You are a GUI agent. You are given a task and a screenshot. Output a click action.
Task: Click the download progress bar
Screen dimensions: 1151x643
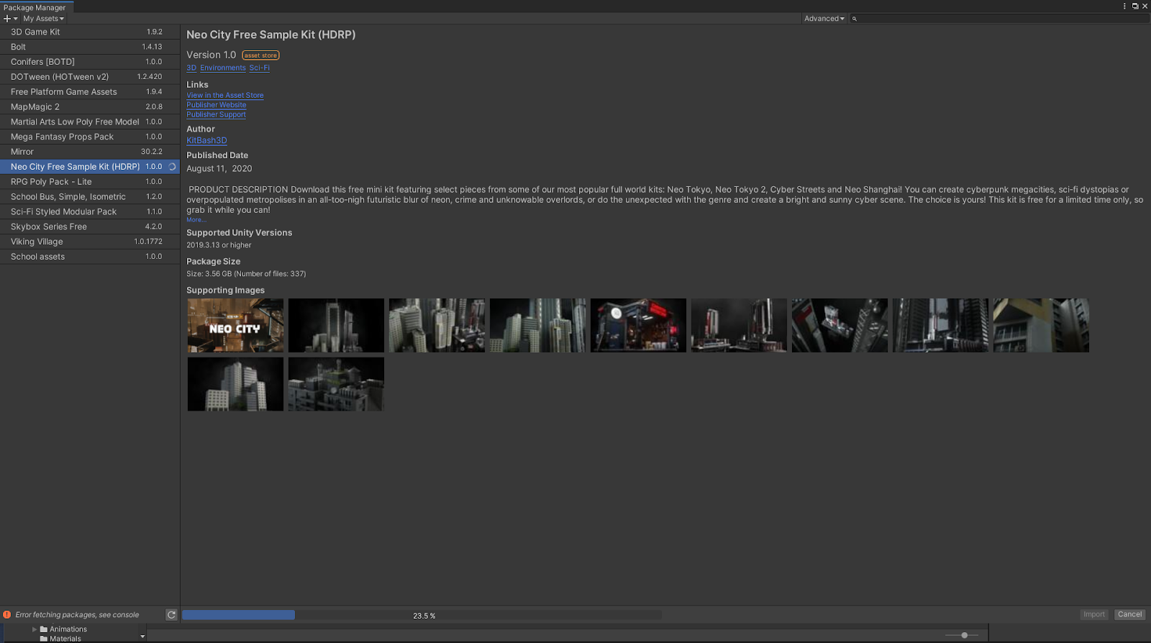[x=422, y=615]
